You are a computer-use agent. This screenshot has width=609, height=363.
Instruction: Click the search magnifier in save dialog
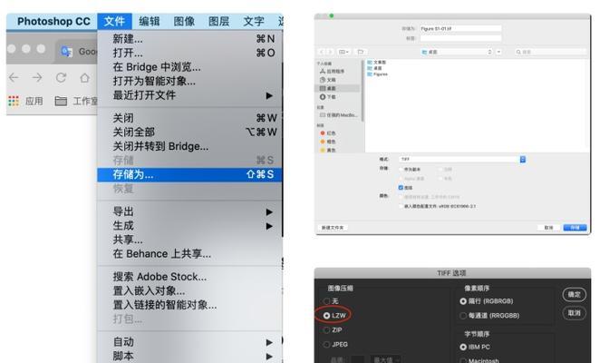[518, 52]
